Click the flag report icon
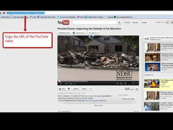 (91, 89)
